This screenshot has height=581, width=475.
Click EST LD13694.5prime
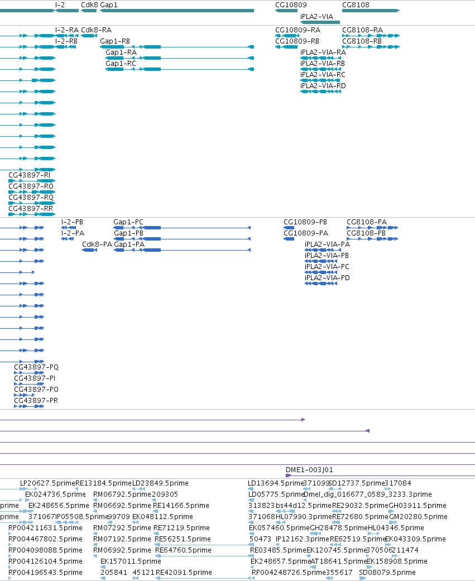(x=276, y=483)
